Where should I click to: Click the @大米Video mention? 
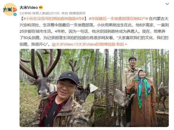click(62, 44)
